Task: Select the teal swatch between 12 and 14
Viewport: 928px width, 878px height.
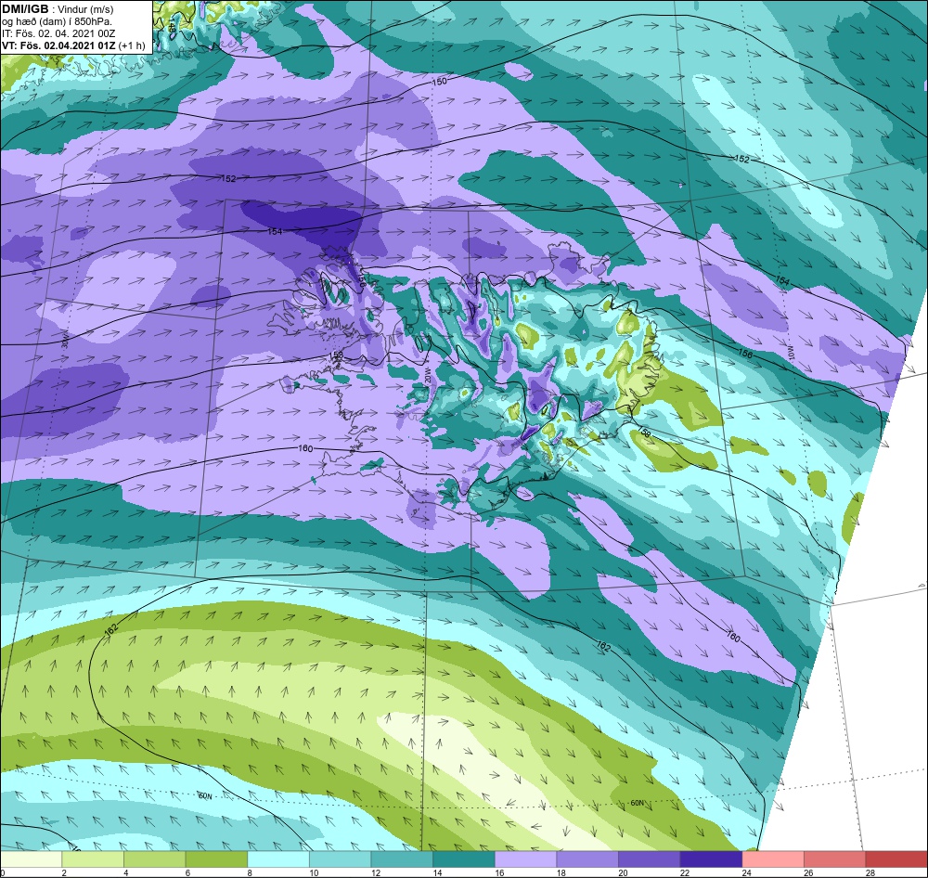Action: click(402, 859)
